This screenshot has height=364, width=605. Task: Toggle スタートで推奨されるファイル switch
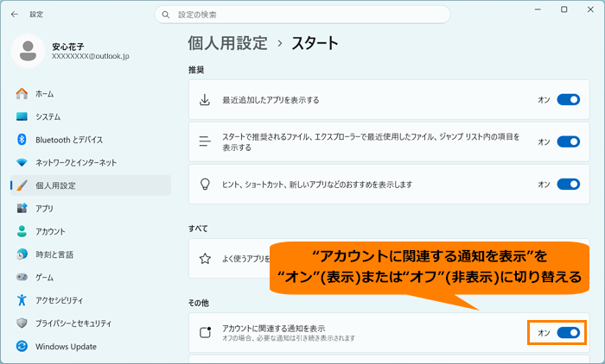tap(569, 141)
